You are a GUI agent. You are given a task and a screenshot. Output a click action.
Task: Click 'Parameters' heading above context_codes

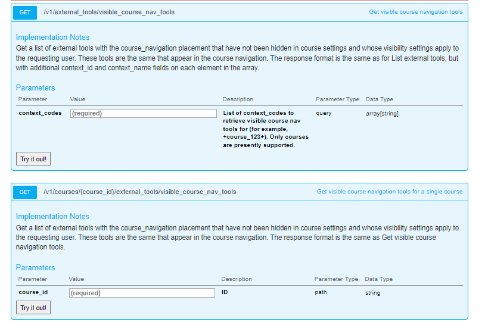[35, 88]
